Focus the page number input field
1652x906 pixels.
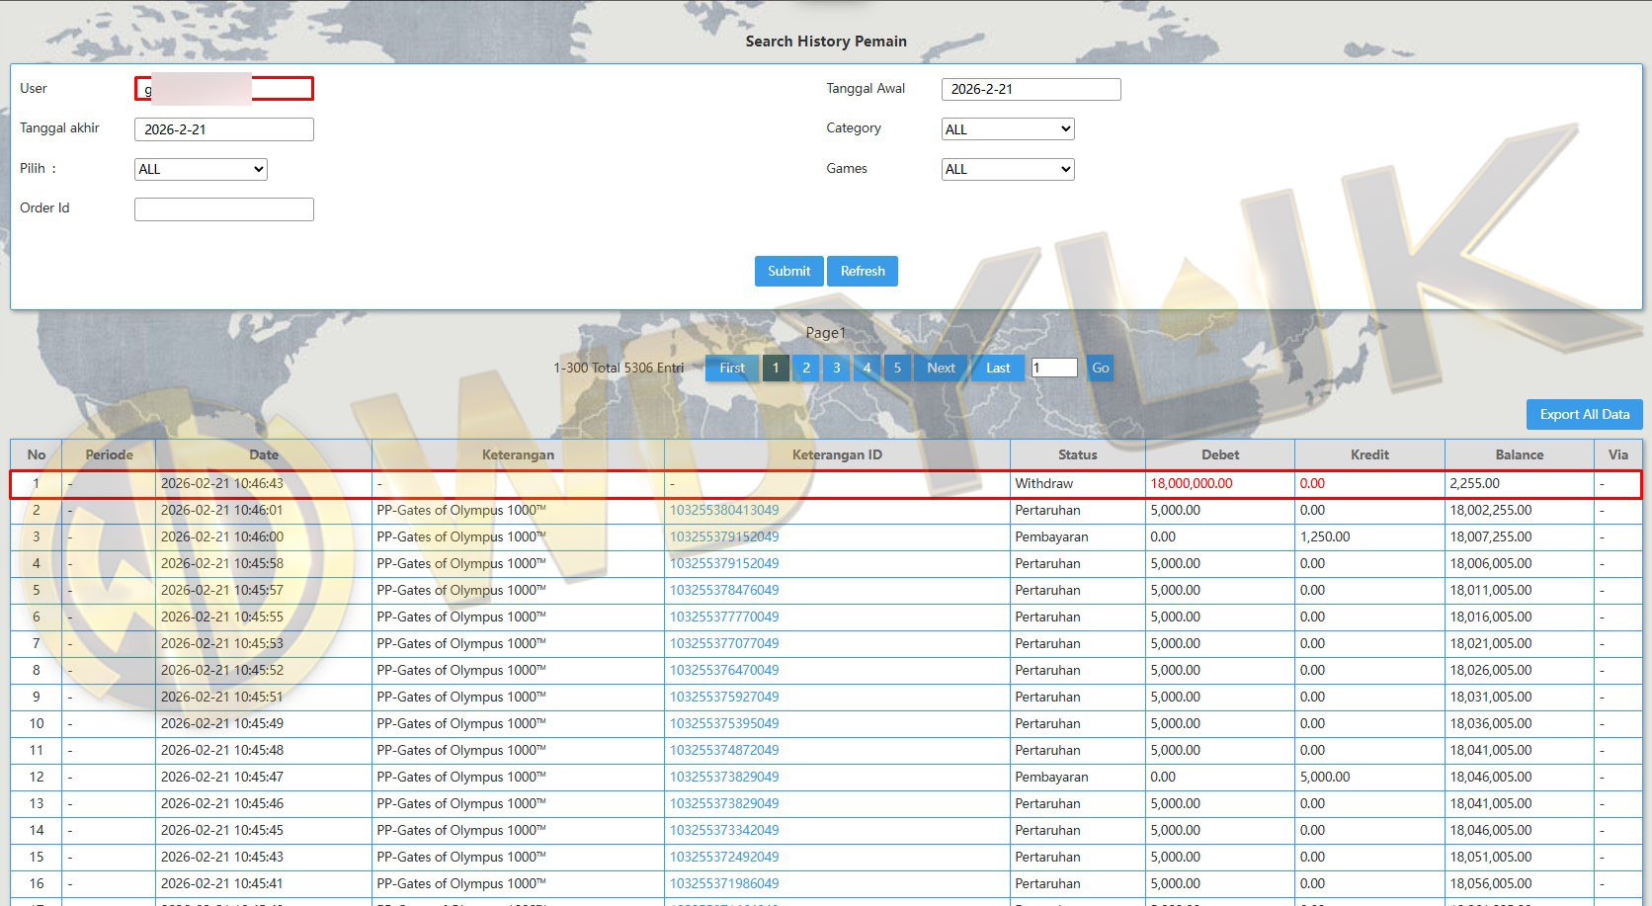tap(1053, 368)
